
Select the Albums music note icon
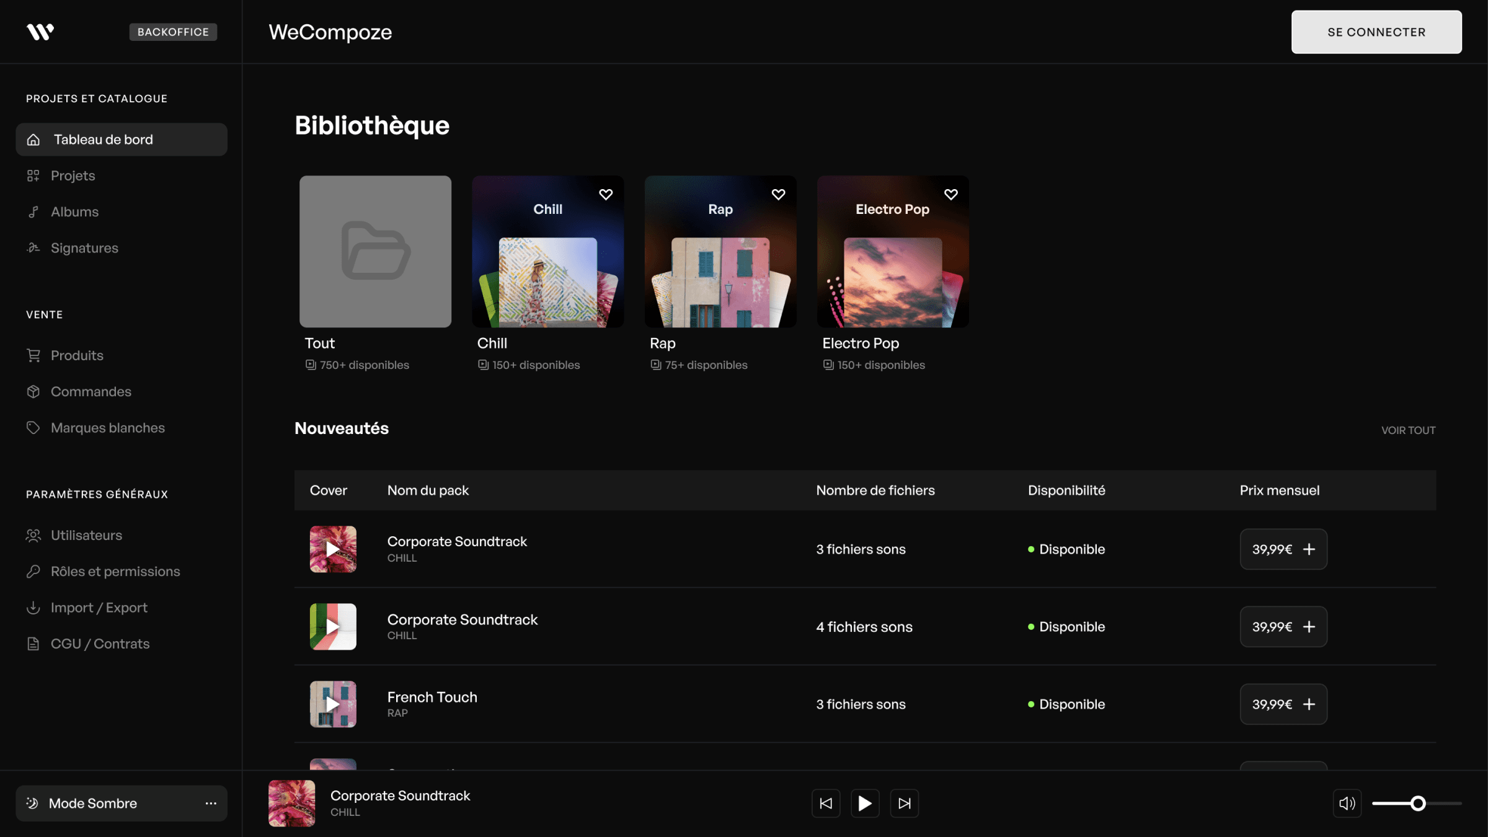point(33,211)
